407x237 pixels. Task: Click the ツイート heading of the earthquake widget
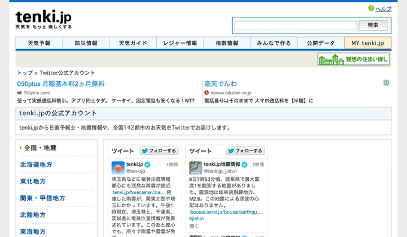coord(200,151)
